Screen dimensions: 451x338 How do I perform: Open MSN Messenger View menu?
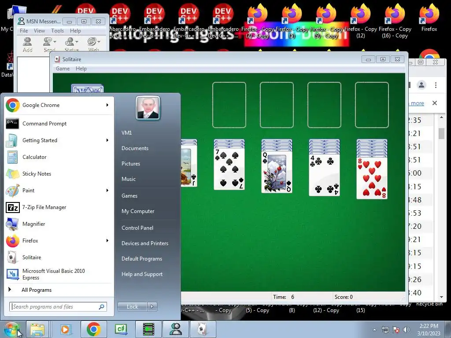(39, 31)
